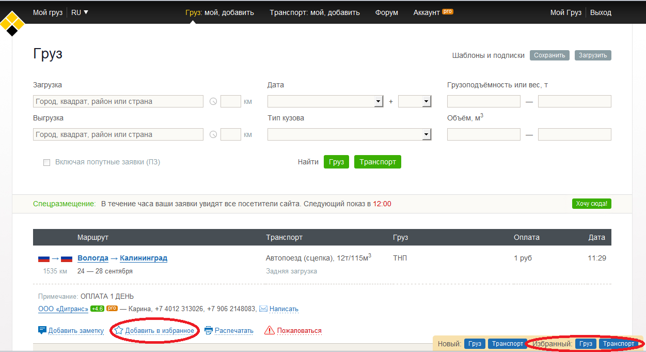Viewport: 646px width, 352px height.
Task: Open the Форум menu item
Action: tap(386, 12)
